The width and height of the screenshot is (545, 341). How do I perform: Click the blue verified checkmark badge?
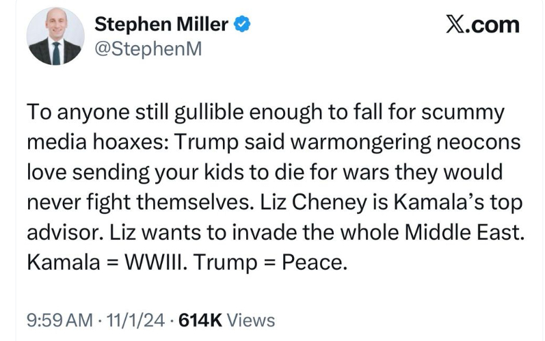coord(241,26)
